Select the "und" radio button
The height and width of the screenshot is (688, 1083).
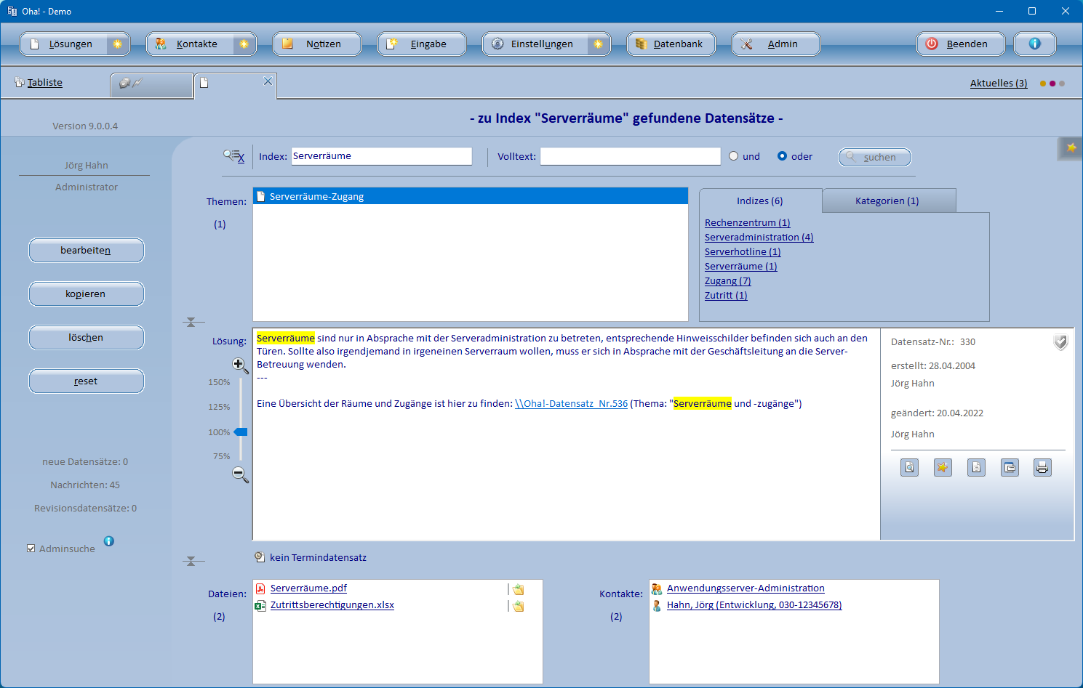(x=733, y=156)
